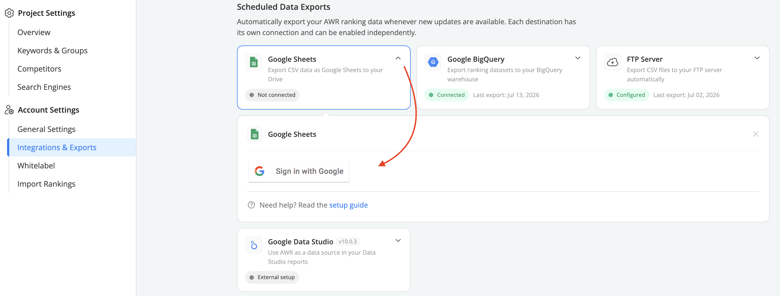Expand the FTP Server card chevron
Viewport: 780px width, 296px height.
tap(757, 58)
